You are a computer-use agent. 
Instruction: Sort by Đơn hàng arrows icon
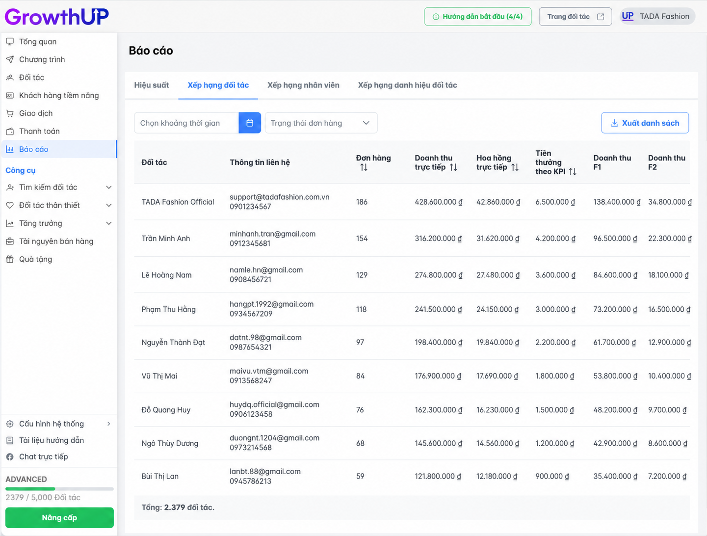pyautogui.click(x=364, y=167)
